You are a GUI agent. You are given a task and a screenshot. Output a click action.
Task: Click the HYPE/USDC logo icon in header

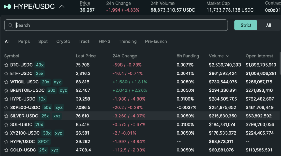tap(7, 6)
